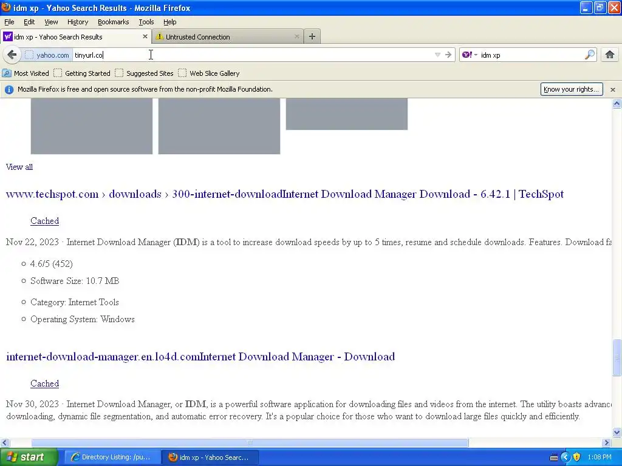
Task: Click the vertical scrollbar thumb
Action: click(x=617, y=357)
